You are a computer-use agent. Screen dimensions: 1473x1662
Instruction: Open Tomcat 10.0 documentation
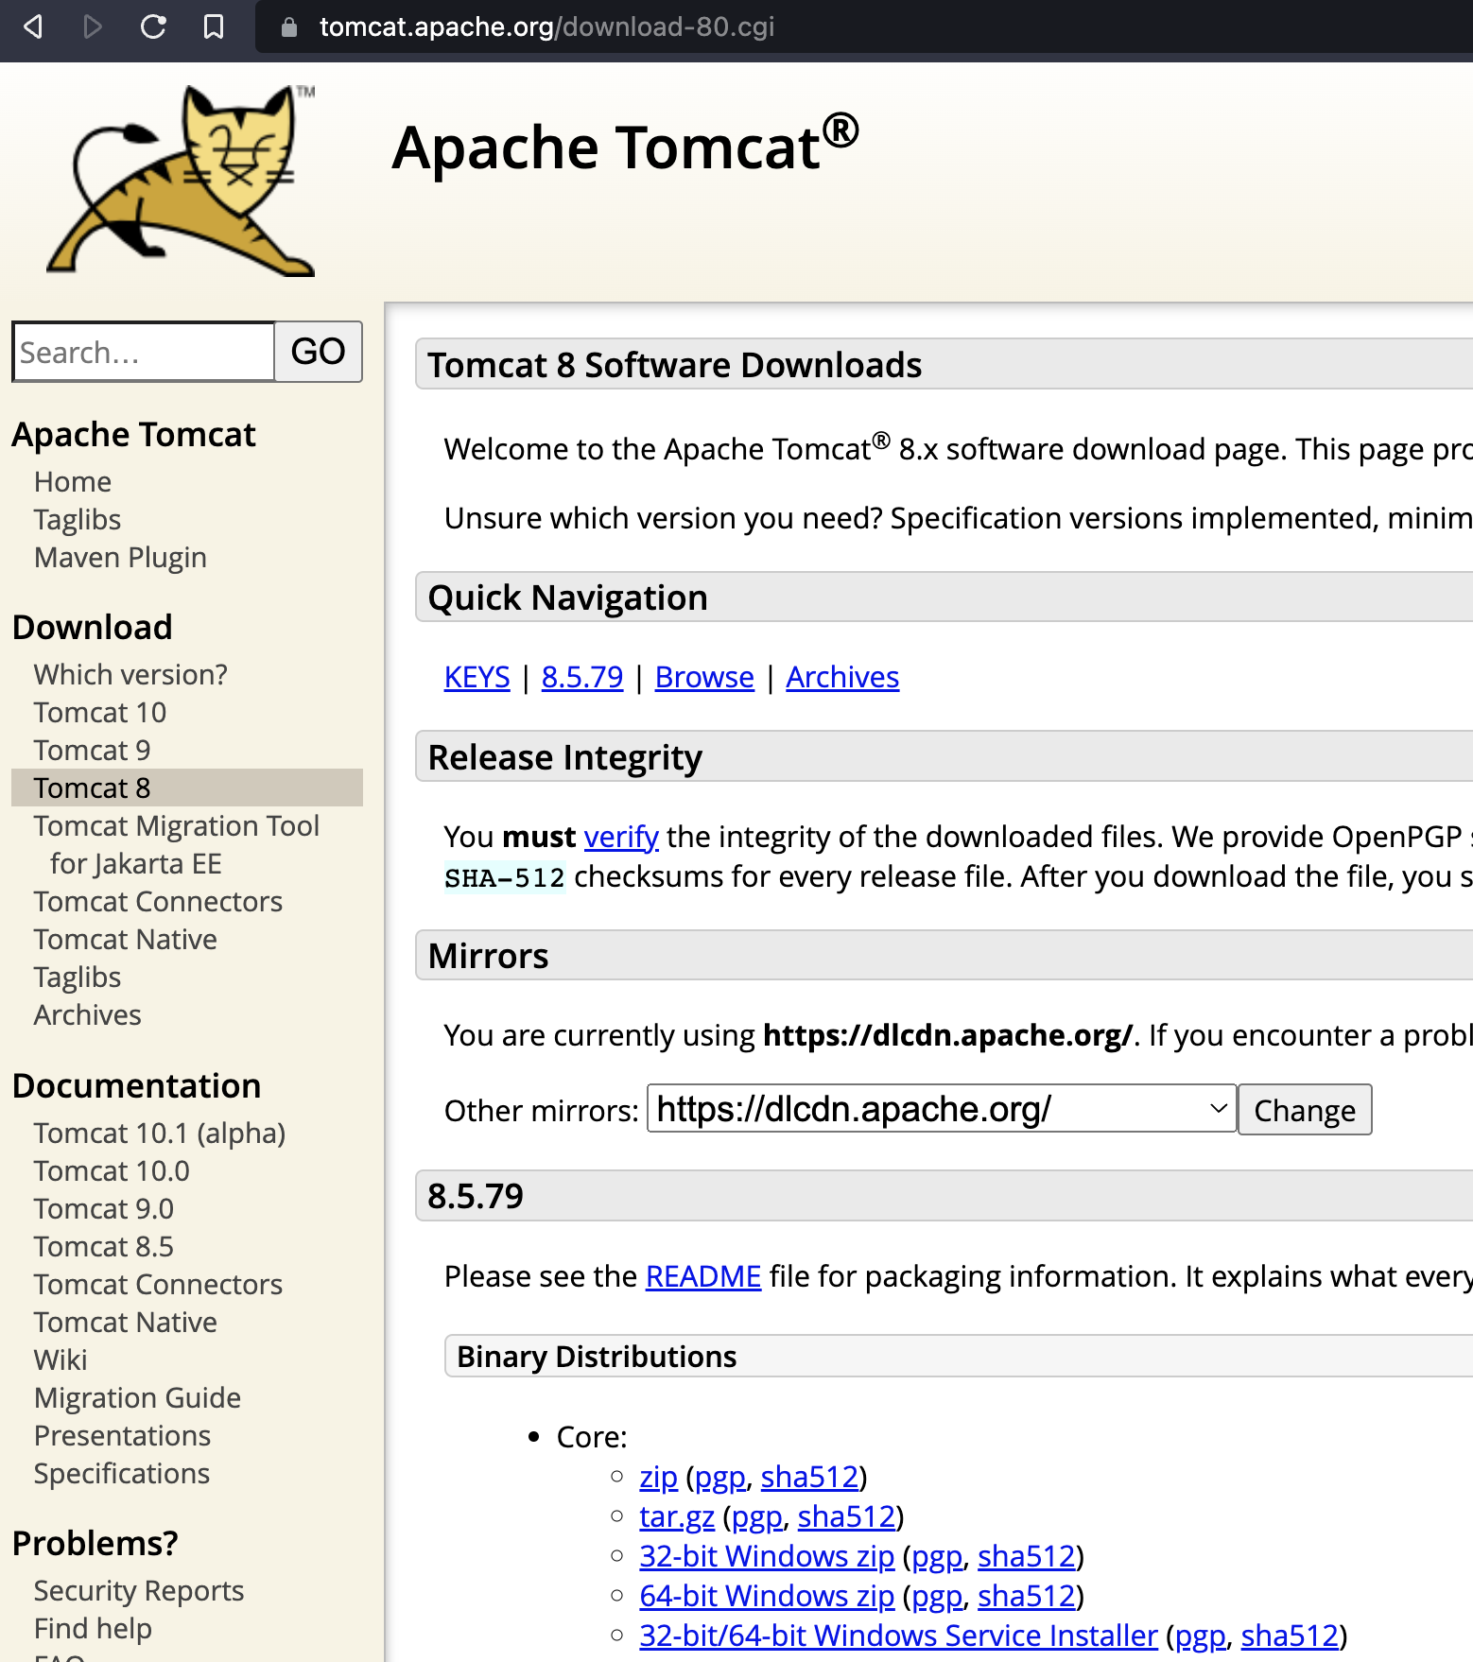tap(112, 1171)
